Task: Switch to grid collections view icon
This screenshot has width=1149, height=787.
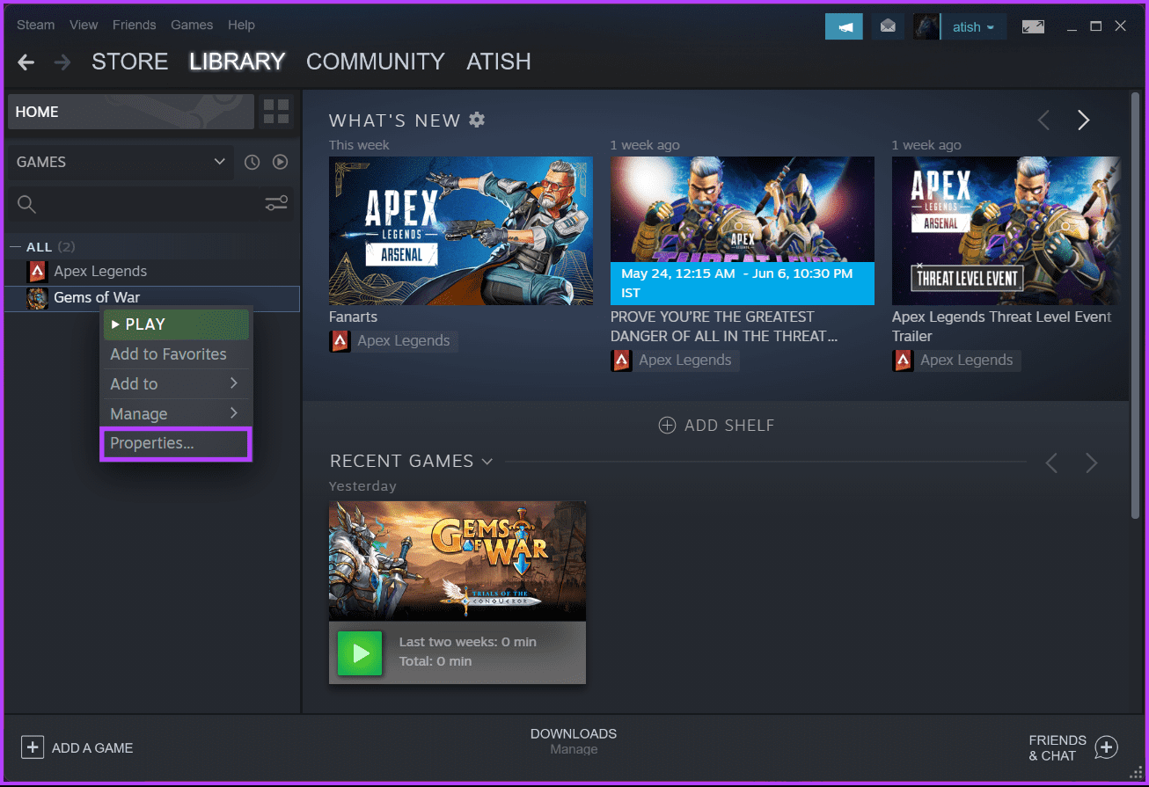Action: 276,112
